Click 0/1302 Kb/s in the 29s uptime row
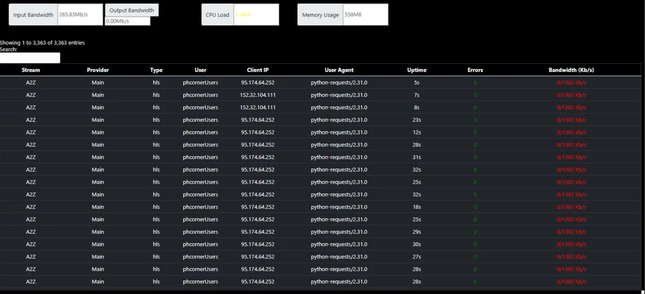The height and width of the screenshot is (294, 645). (x=571, y=232)
